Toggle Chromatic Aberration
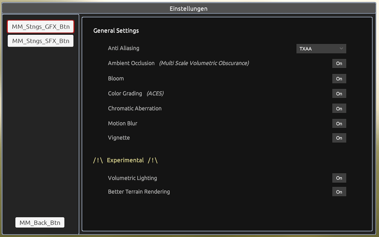Viewport: 379px width, 237px height. click(339, 108)
